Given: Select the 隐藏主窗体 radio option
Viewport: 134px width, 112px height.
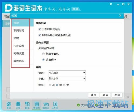Looking at the screenshot, I should tap(43, 54).
